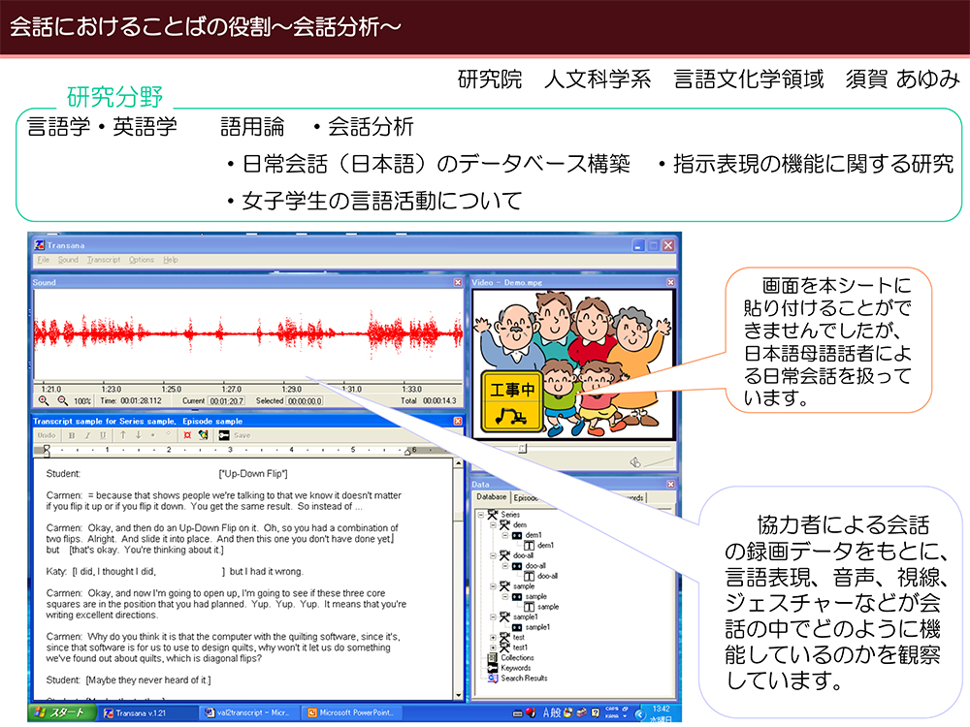The image size is (970, 727).
Task: Click the video preview of the Demo.mpg panel
Action: click(573, 364)
